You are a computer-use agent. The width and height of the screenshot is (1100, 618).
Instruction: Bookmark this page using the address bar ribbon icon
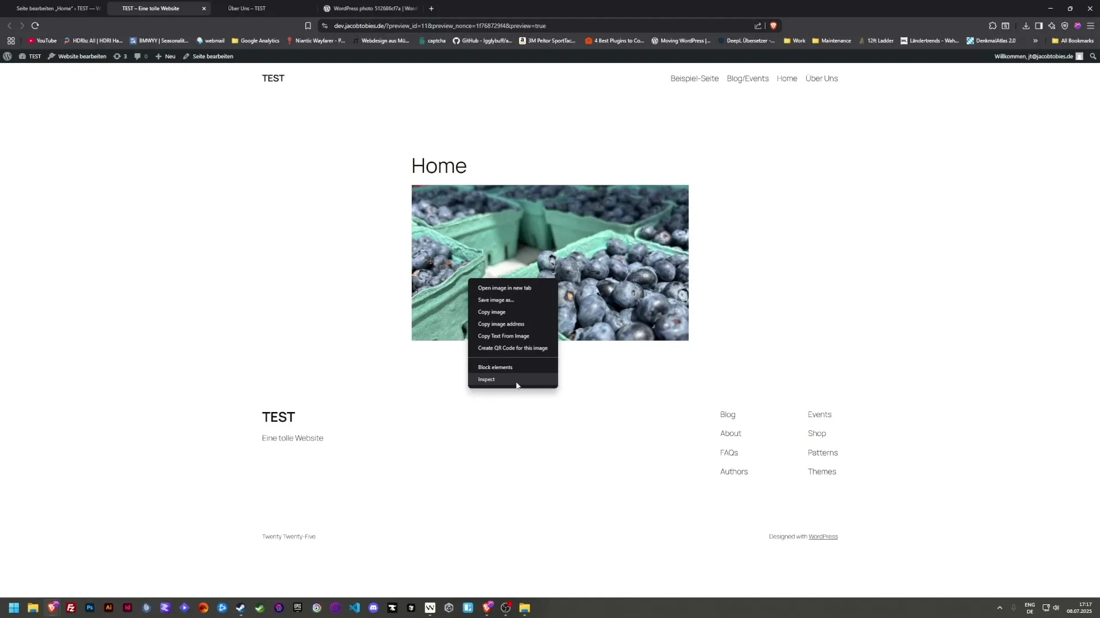(x=308, y=26)
